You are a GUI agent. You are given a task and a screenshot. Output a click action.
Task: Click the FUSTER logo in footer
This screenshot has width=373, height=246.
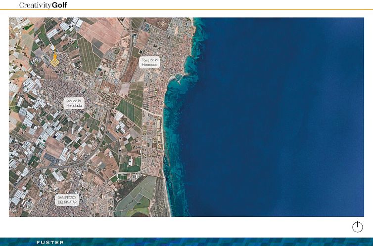[x=50, y=243]
